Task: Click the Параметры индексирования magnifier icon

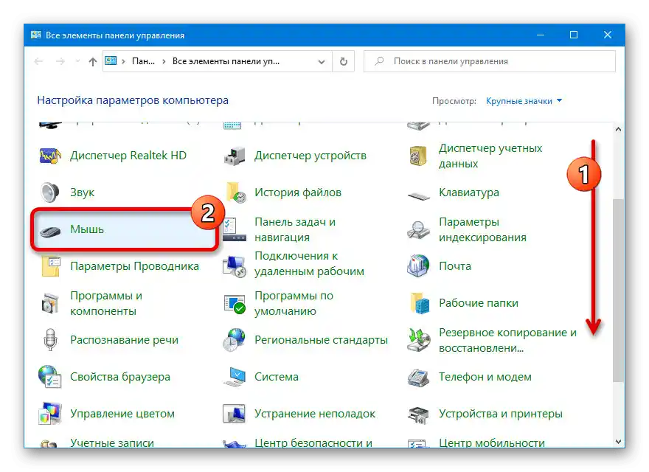Action: (418, 230)
